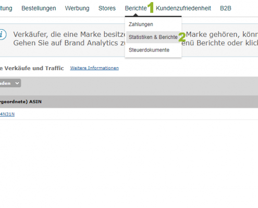Click the green number 1 annotation marker

[x=151, y=7]
